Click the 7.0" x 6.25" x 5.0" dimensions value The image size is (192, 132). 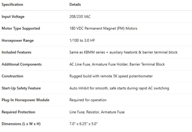(83, 124)
